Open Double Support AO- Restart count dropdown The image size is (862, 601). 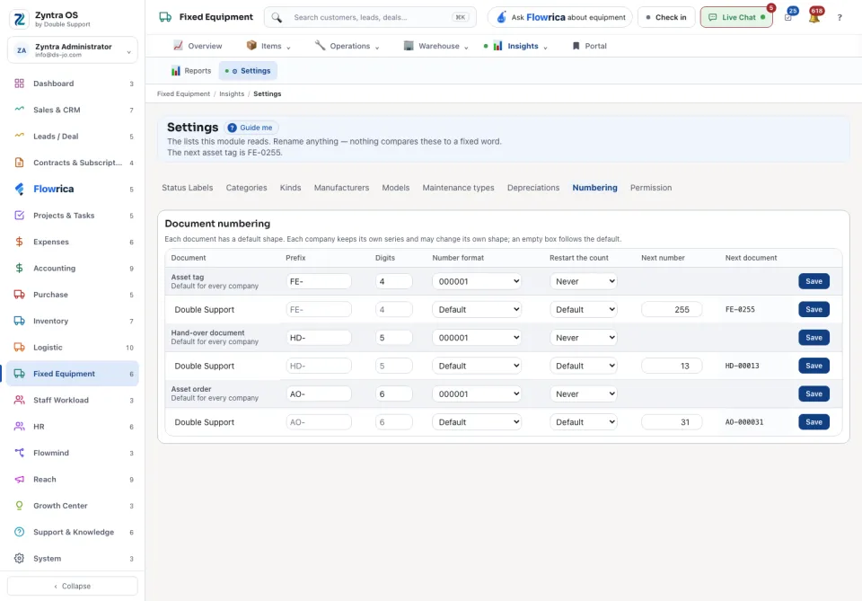click(x=584, y=421)
